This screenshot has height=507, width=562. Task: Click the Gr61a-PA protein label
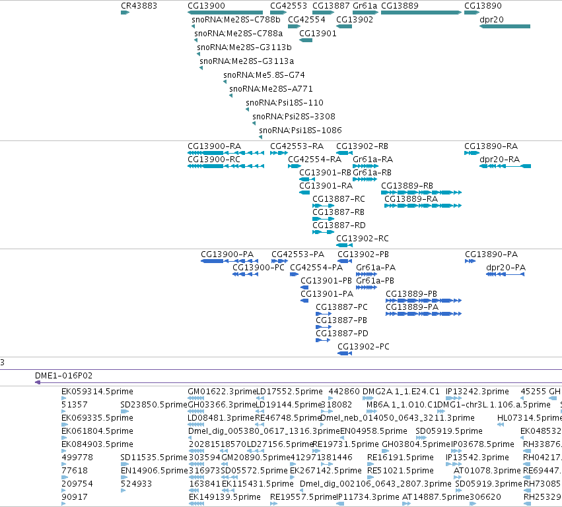pyautogui.click(x=376, y=268)
